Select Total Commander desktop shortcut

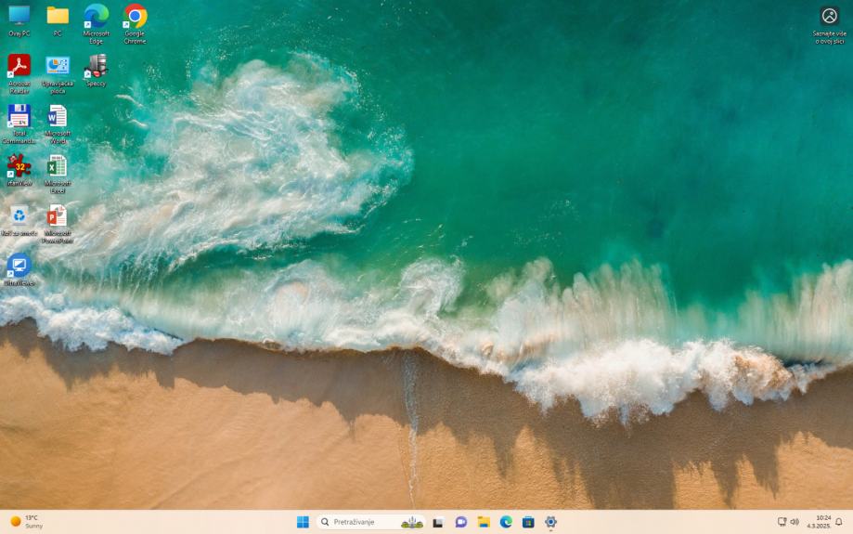coord(19,124)
